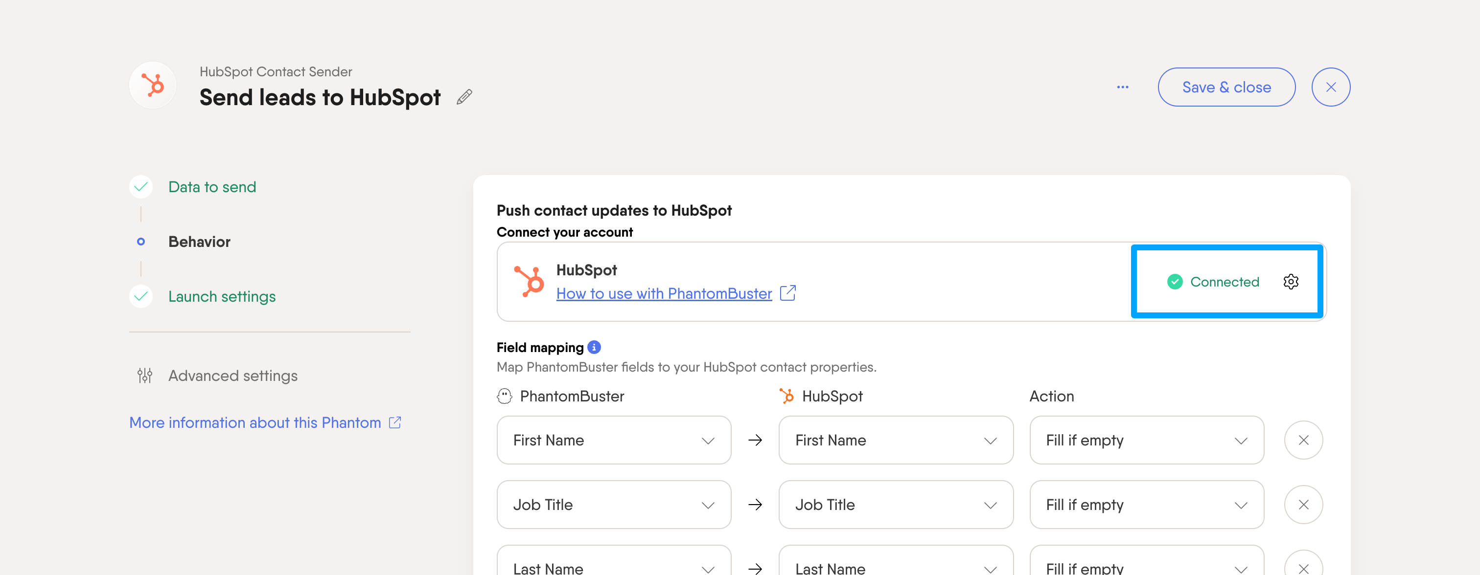Viewport: 1480px width, 575px height.
Task: Click the Advanced settings sliders icon
Action: (x=145, y=376)
